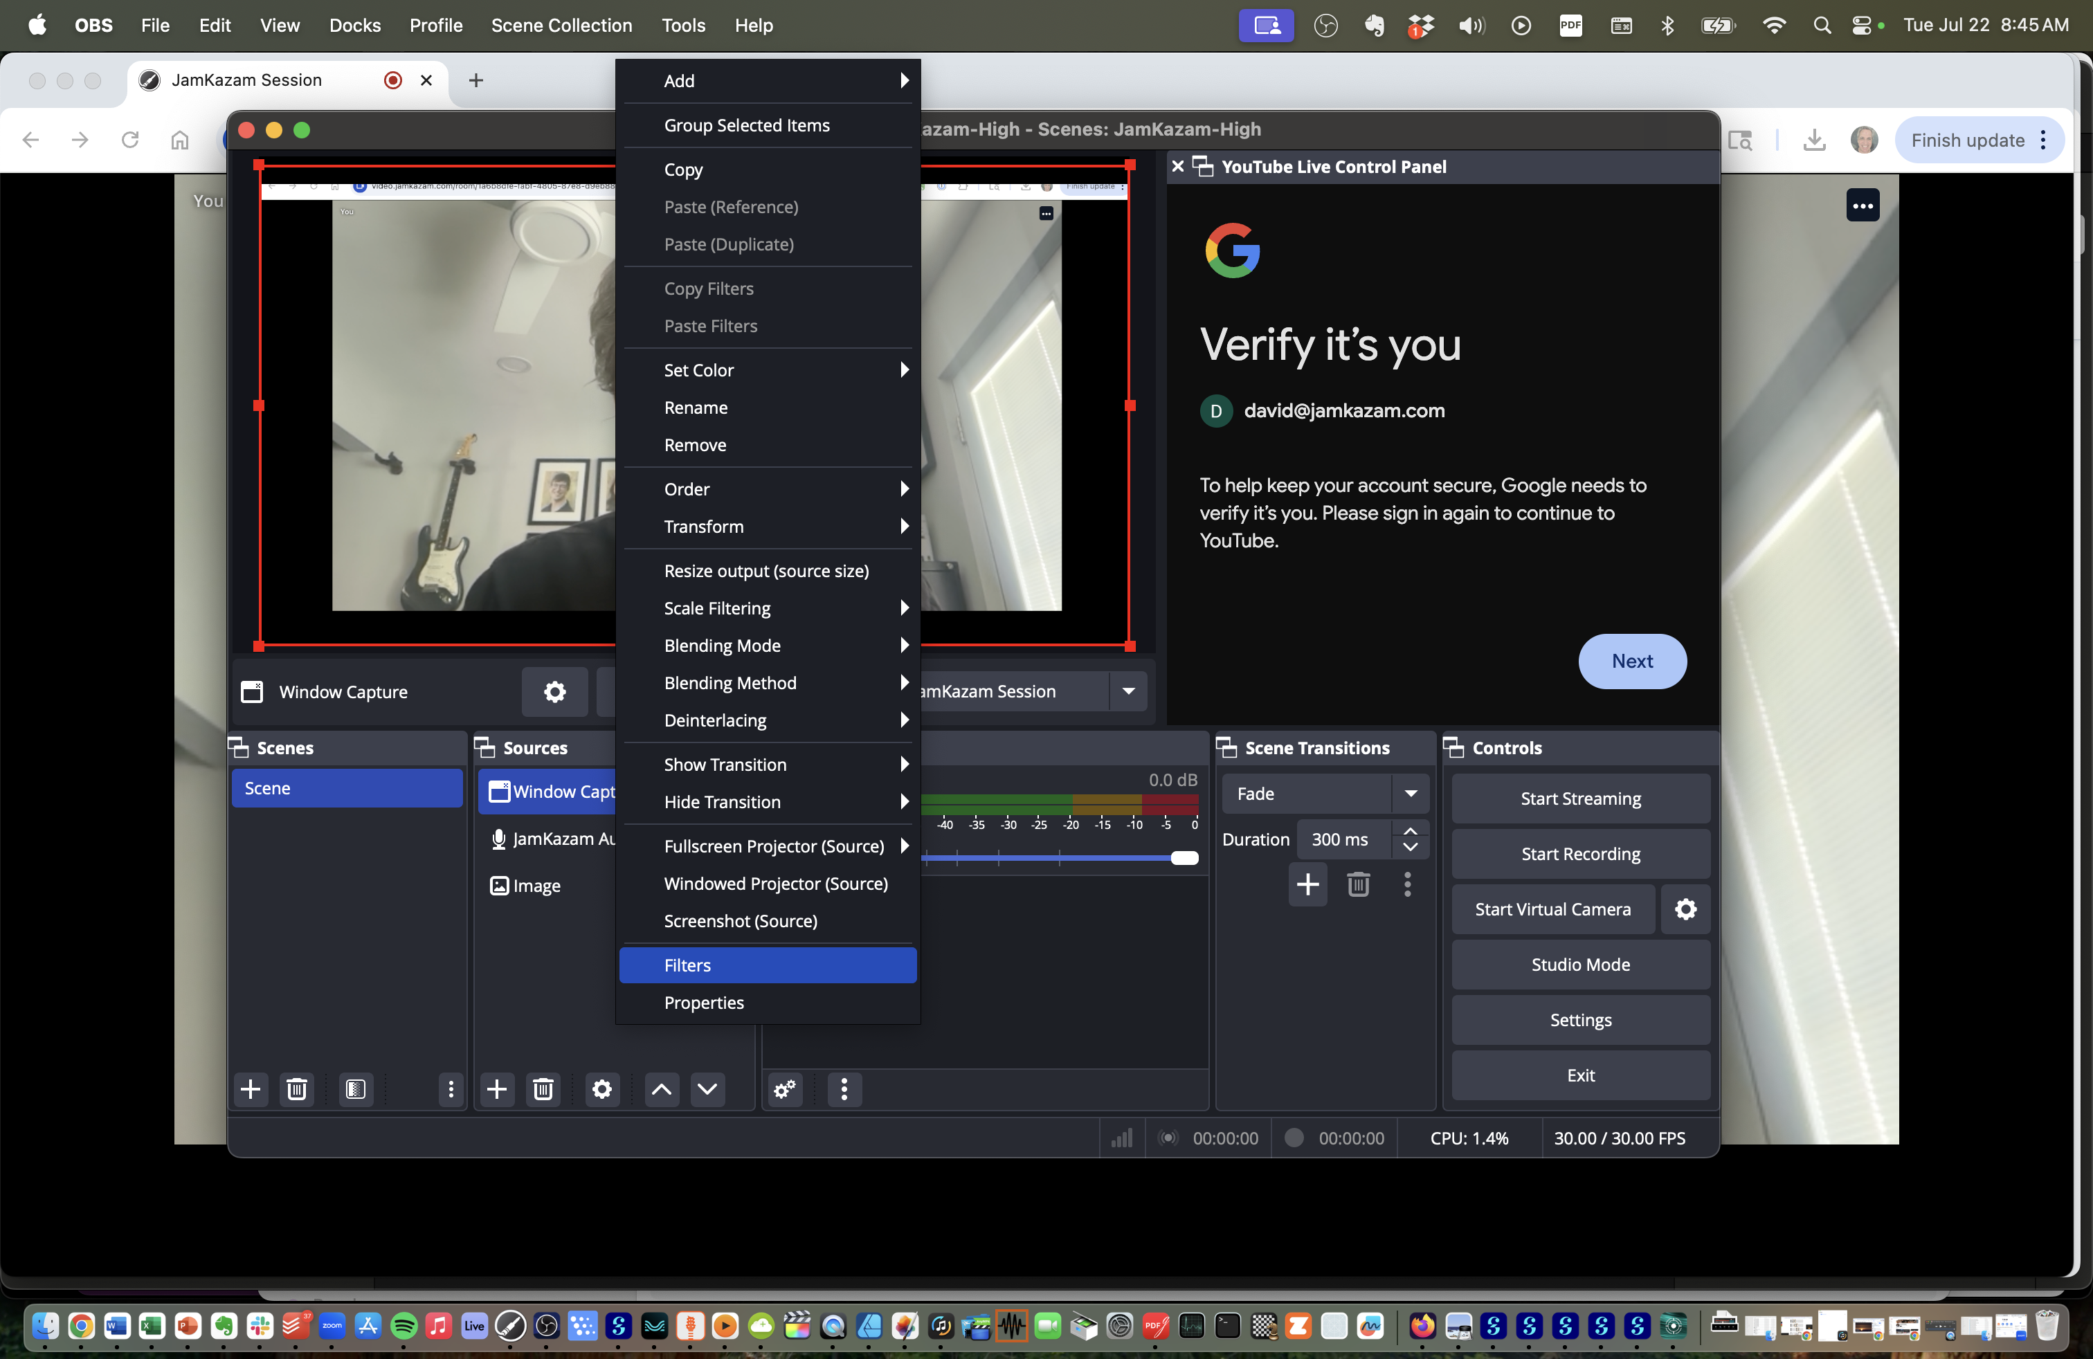This screenshot has height=1359, width=2093.
Task: Open scene filters icon in Scenes dock
Action: point(355,1090)
